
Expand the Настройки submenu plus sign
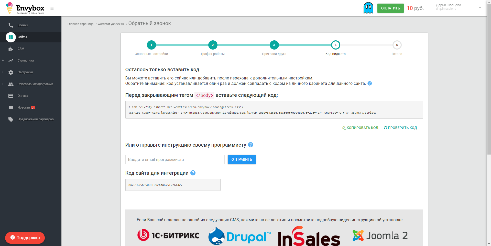click(x=3, y=72)
